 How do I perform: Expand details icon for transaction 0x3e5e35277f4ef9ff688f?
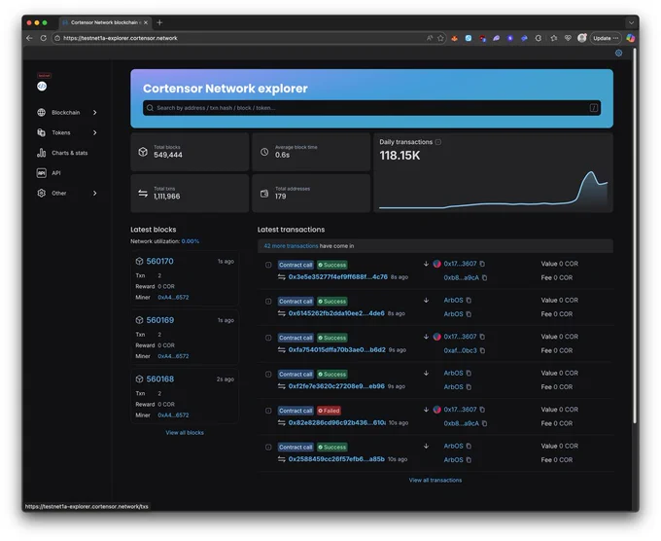pyautogui.click(x=268, y=265)
